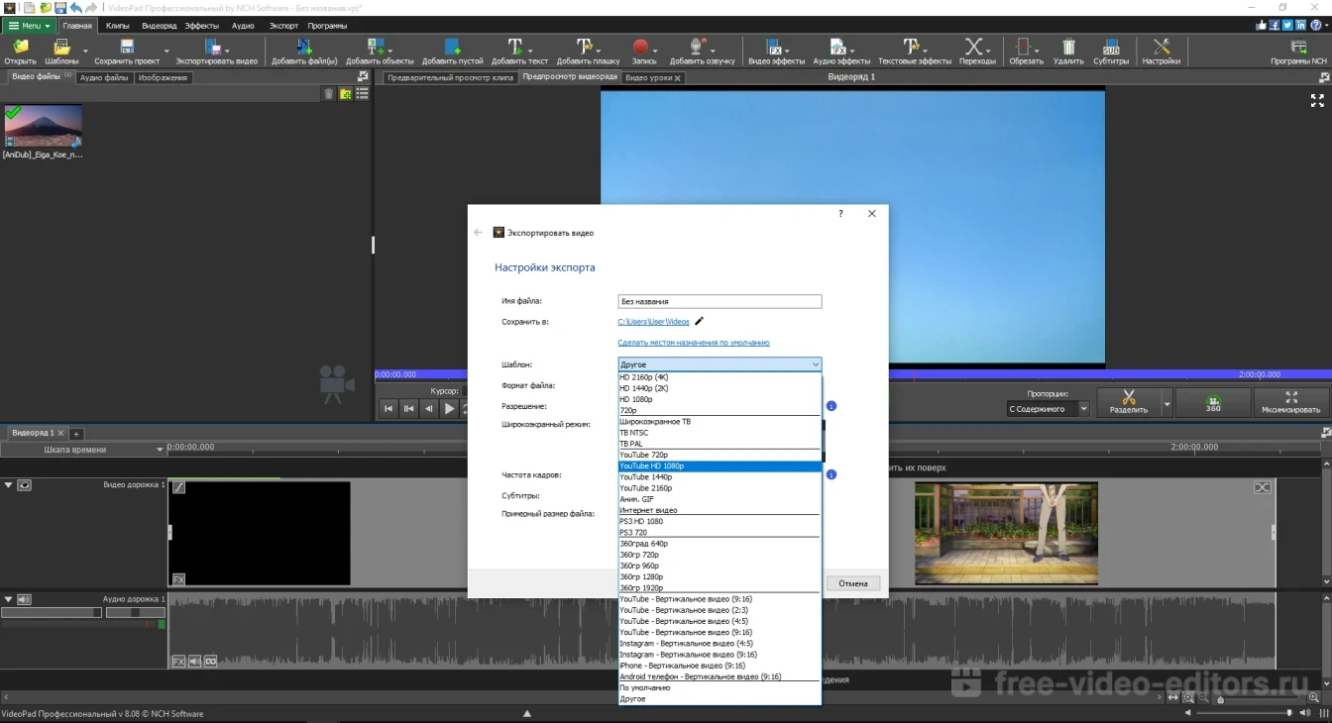1332x723 pixels.
Task: Expand the Сохранить проект dropdown arrow
Action: coord(166,50)
